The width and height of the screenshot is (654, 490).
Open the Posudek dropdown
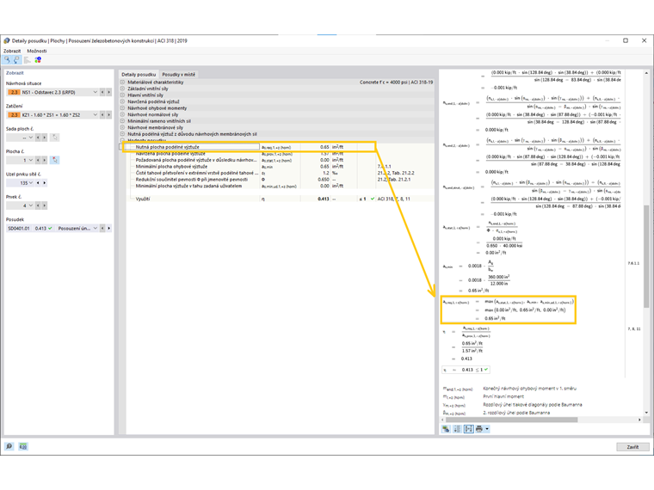point(96,229)
